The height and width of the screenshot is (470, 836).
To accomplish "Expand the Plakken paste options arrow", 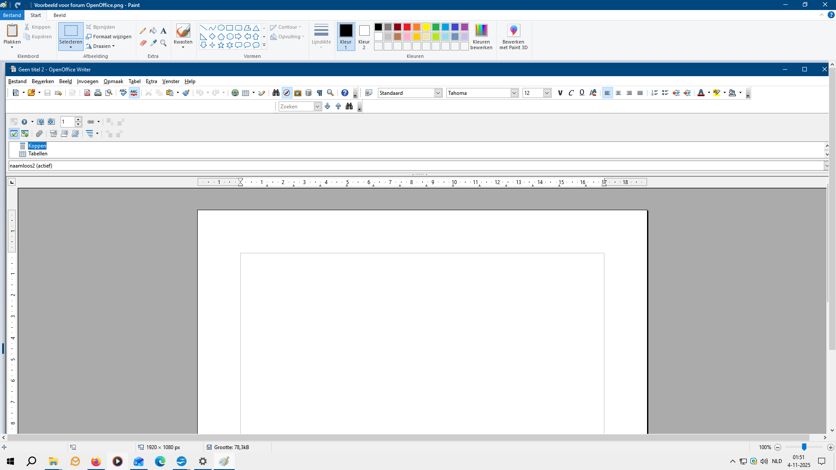I will 12,47.
